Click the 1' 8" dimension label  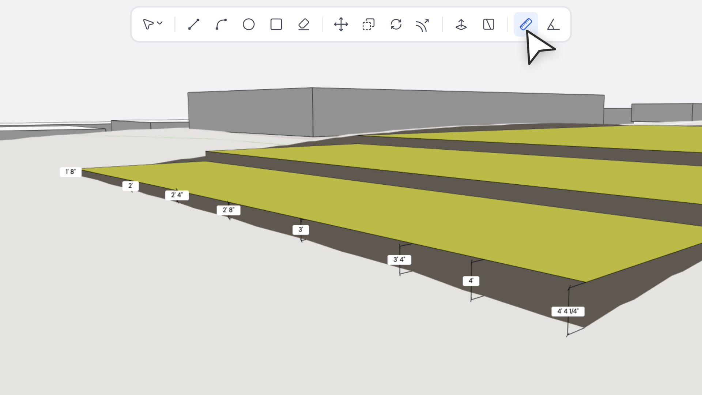[71, 172]
